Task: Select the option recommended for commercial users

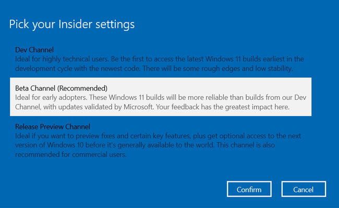Action: pos(161,141)
